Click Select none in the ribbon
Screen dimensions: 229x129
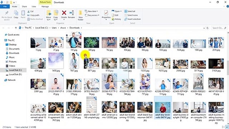[x=131, y=15]
